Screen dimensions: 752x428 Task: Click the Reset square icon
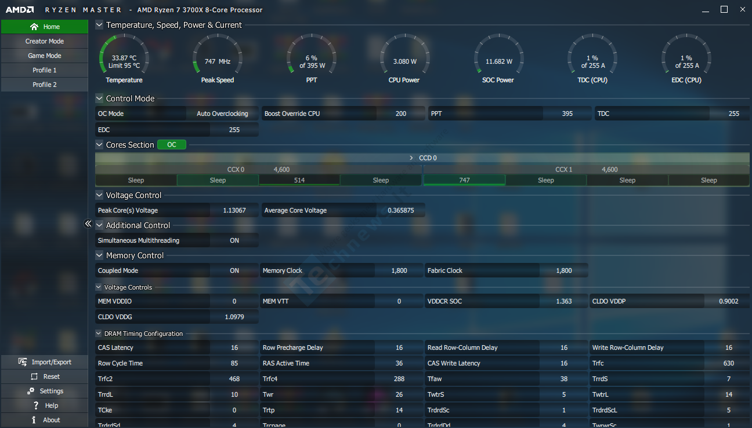33,376
